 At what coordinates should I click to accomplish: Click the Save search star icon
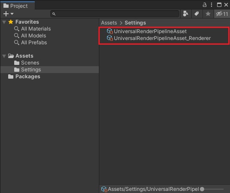click(208, 14)
